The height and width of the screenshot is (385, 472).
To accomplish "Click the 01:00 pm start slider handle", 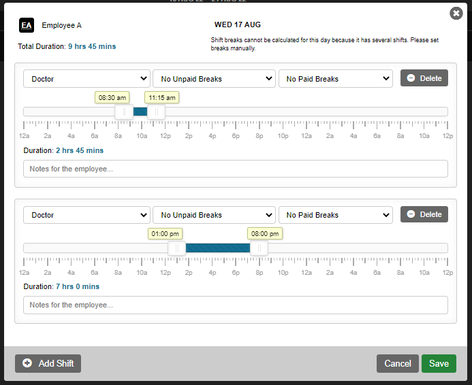I will pyautogui.click(x=176, y=248).
